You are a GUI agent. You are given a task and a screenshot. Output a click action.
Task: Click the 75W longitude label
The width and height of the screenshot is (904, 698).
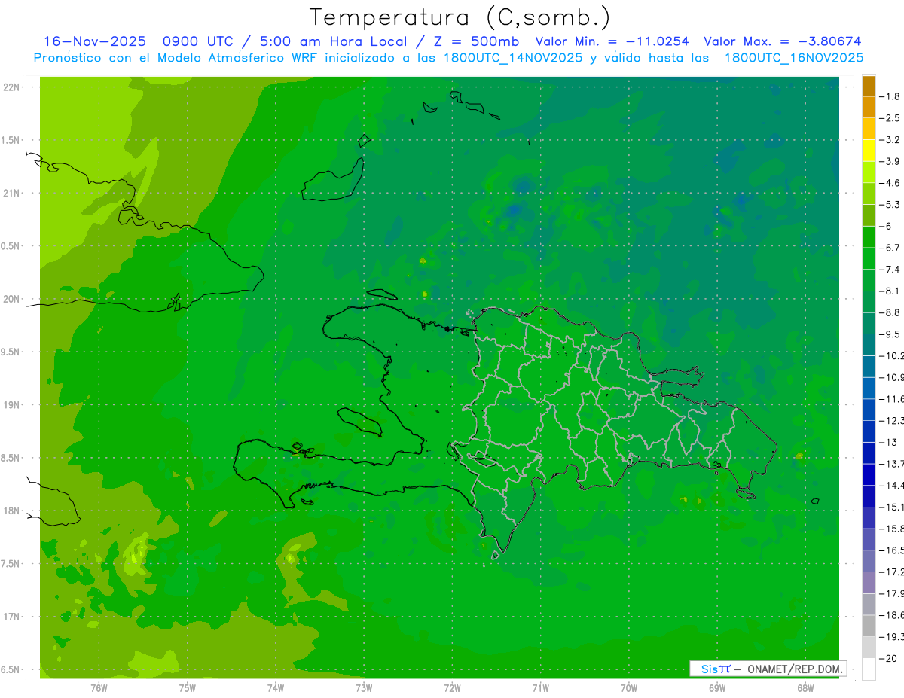pos(187,687)
